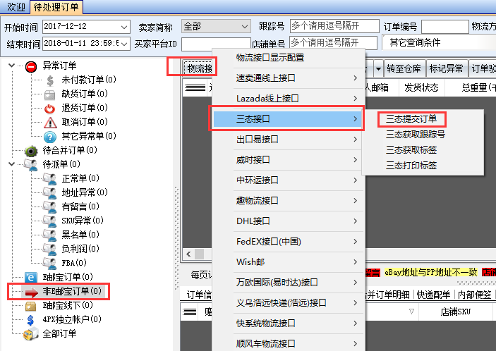Click the box icon beside 缺货订单

[49, 94]
